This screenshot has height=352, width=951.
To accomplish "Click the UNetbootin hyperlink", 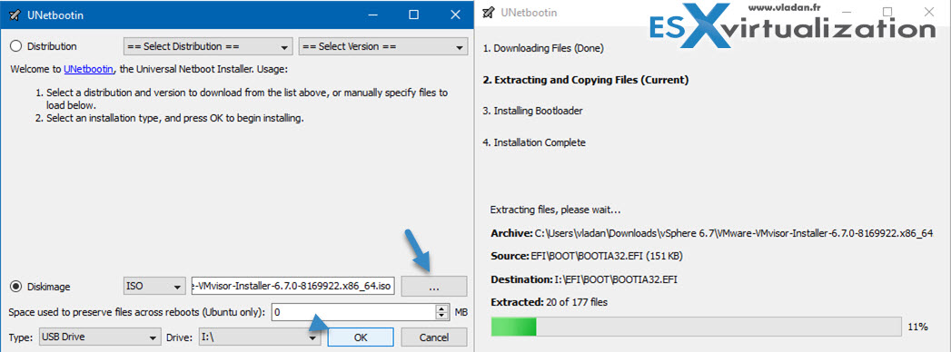I will (x=89, y=70).
